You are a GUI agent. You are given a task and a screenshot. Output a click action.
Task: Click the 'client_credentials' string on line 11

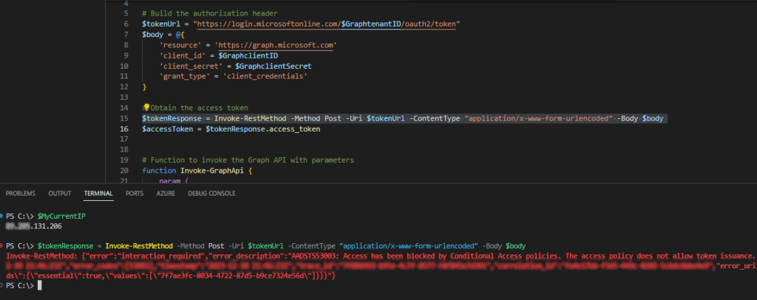coord(265,76)
